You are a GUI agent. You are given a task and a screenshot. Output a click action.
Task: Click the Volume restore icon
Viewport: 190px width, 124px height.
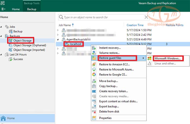pos(94,53)
